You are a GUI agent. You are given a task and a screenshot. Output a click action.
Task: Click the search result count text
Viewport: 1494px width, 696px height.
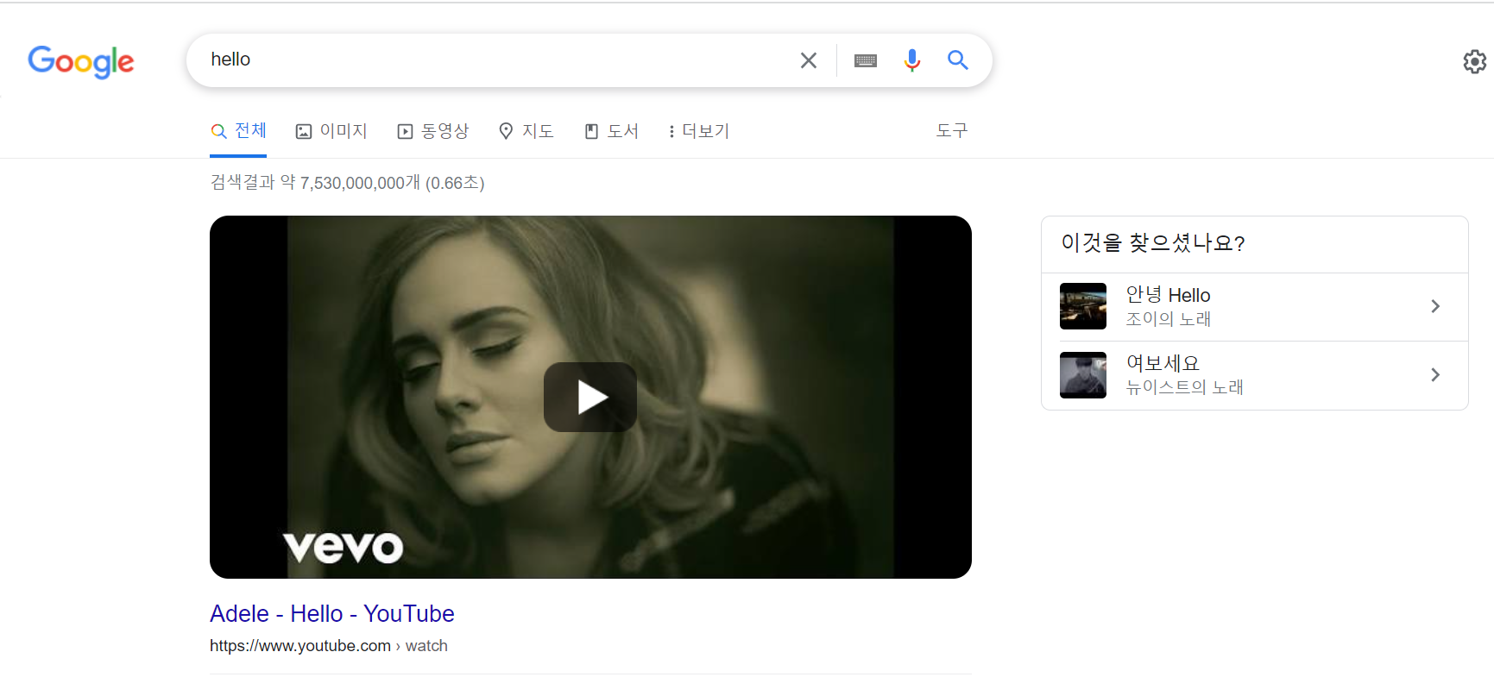coord(347,183)
